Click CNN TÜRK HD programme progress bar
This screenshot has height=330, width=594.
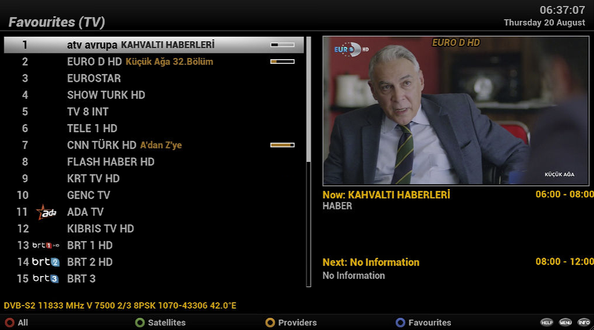point(282,145)
